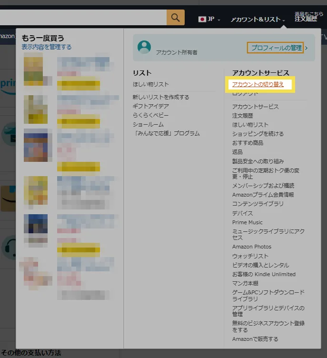
Task: Open ショールーム link
Action: (148, 124)
